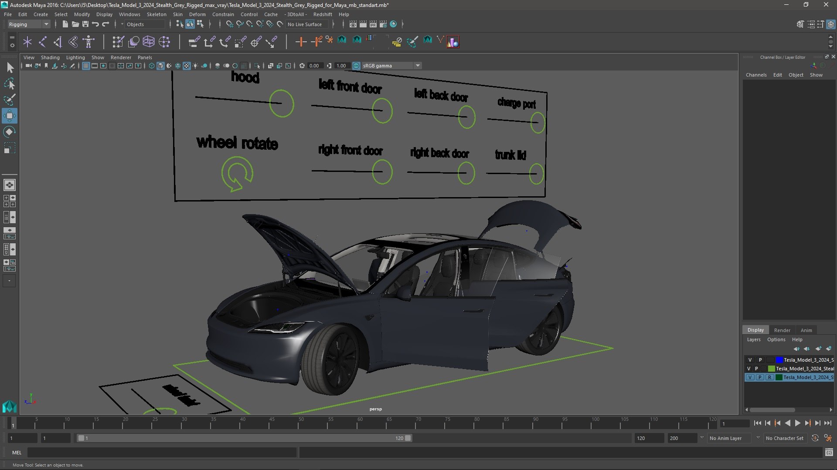Choose the Rotate tool in toolbox
The image size is (837, 470).
[x=10, y=132]
